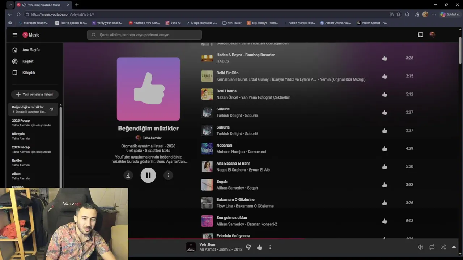
Task: Click the Sohbet et button
Action: coord(450,14)
